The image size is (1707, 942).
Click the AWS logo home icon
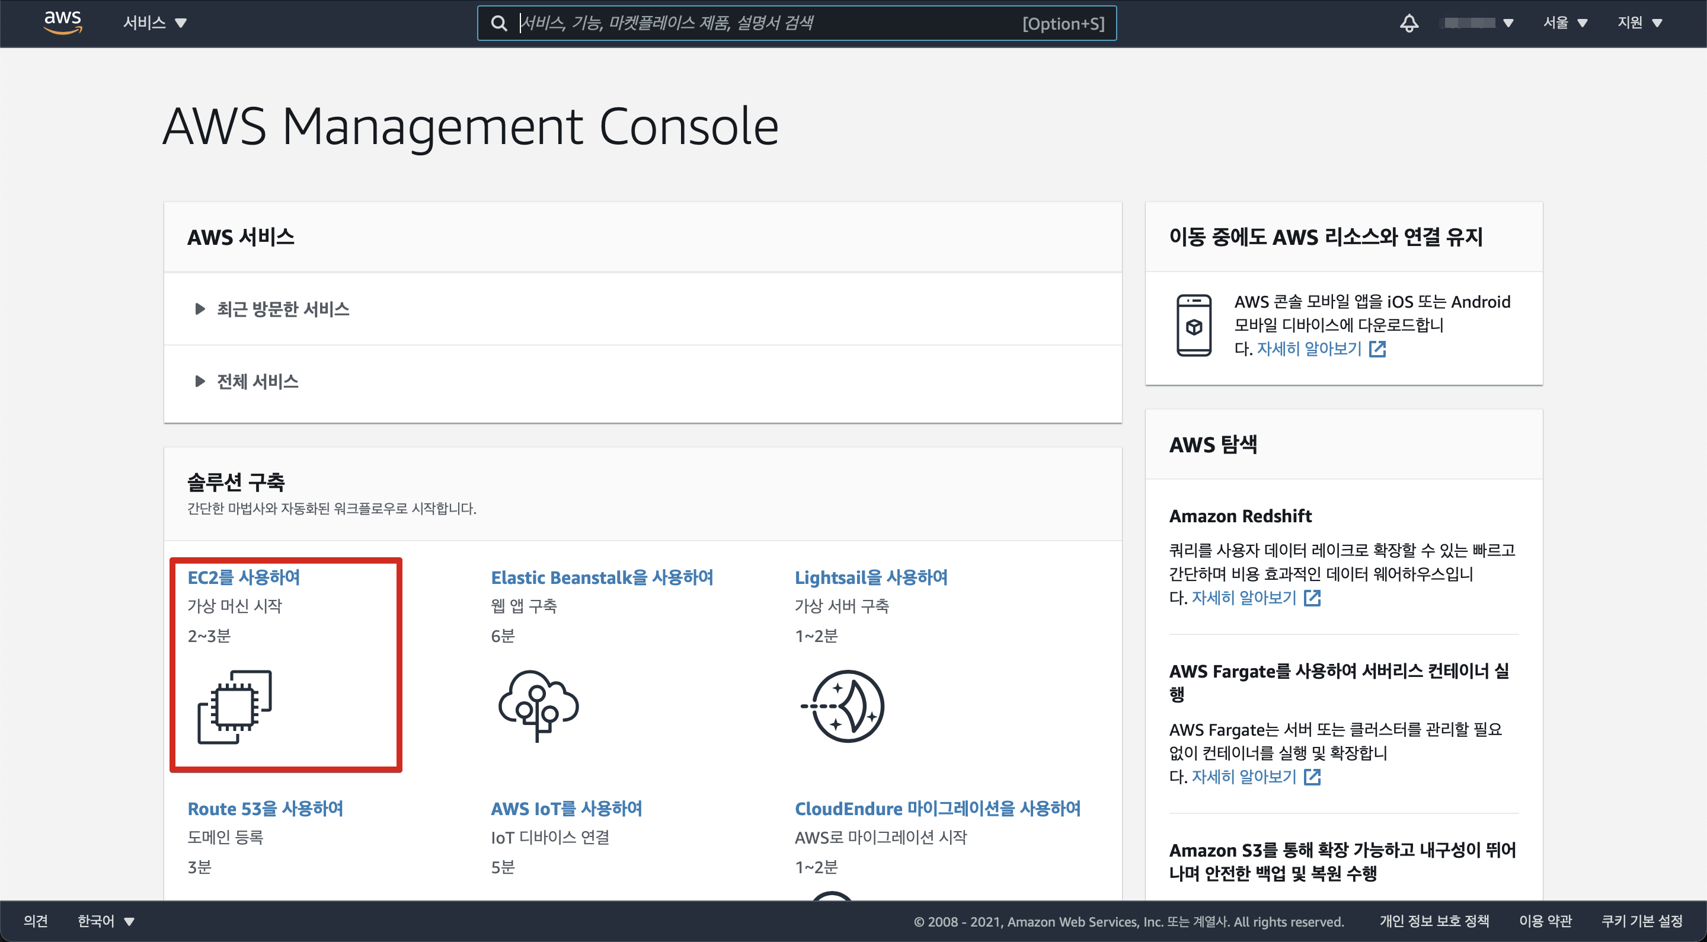tap(63, 22)
